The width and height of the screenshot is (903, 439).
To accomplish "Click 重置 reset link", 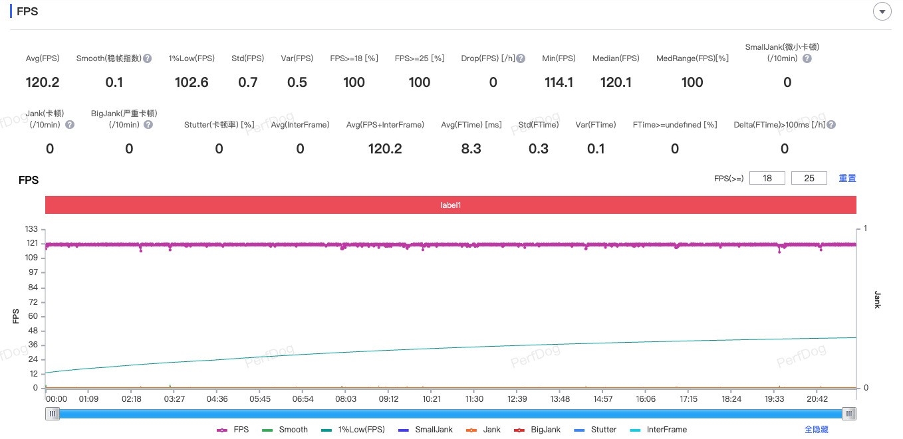I will [x=847, y=178].
